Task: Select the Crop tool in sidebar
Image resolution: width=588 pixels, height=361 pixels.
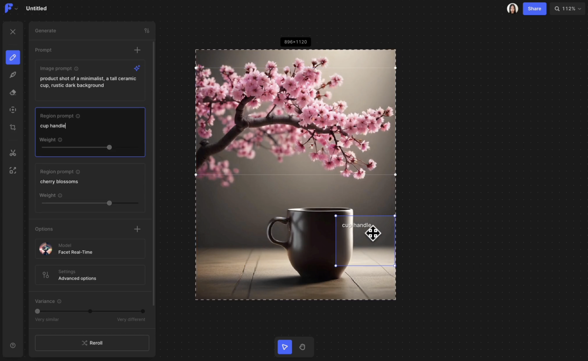Action: point(13,127)
